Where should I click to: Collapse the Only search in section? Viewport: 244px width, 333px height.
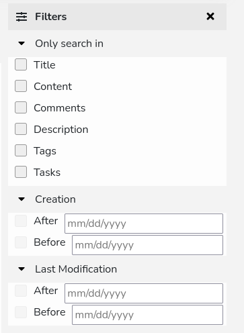tap(22, 43)
